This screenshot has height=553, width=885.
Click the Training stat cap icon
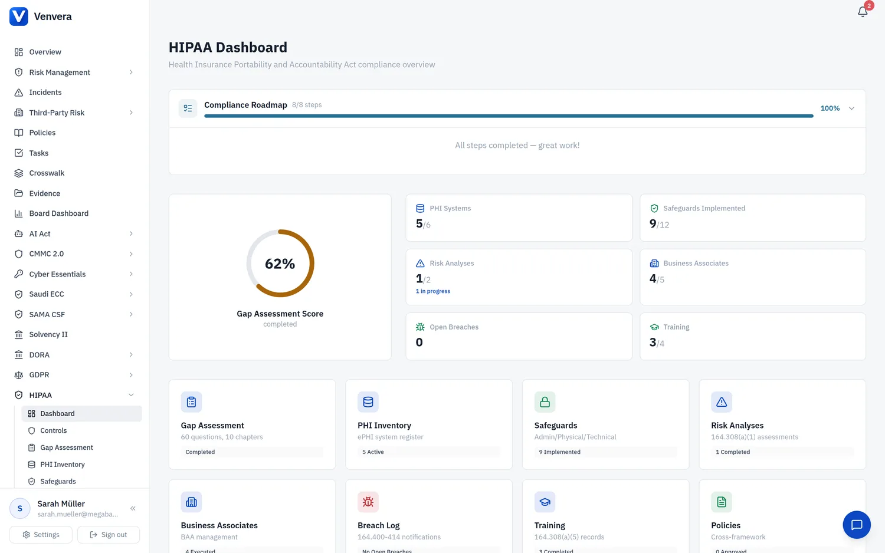(x=654, y=327)
